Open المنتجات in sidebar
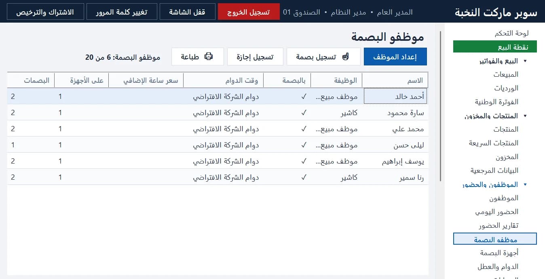This screenshot has height=279, width=545. click(506, 129)
